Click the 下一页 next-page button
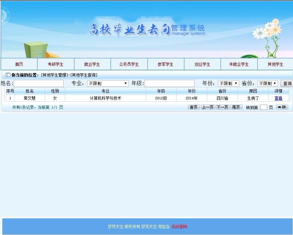This screenshot has height=235, width=293. (222, 107)
